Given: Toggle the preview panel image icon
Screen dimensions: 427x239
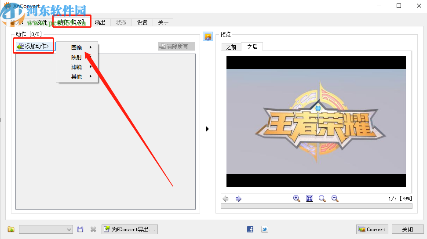Looking at the screenshot, I should (x=208, y=36).
